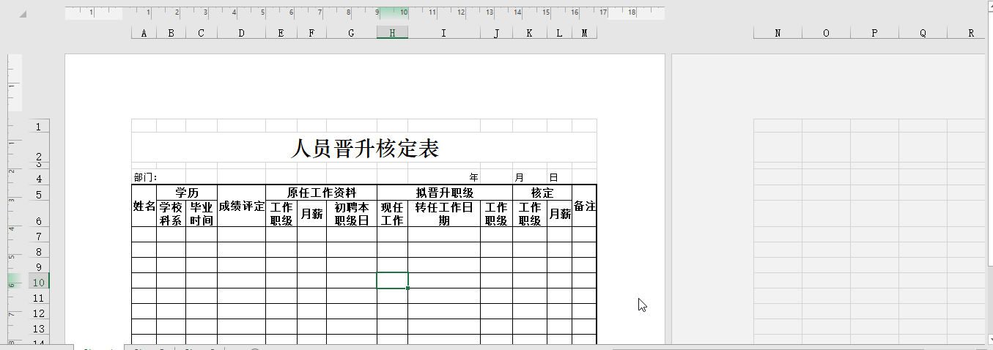Click row 12 header
Viewport: 993px width, 350px height.
coord(39,313)
